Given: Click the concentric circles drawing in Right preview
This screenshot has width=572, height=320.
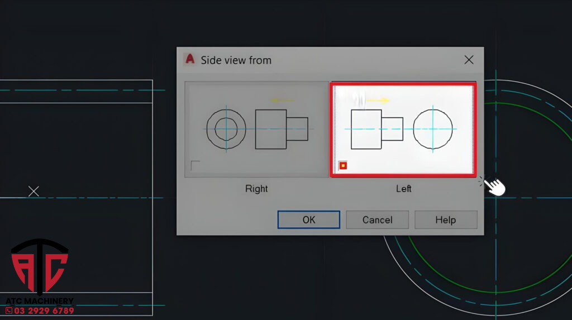Looking at the screenshot, I should 226,129.
